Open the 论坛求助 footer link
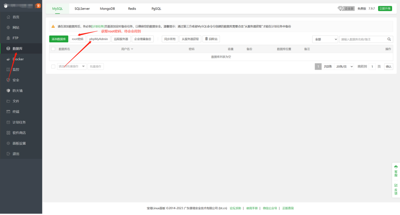Viewport: 400px width, 215px height. [235, 208]
